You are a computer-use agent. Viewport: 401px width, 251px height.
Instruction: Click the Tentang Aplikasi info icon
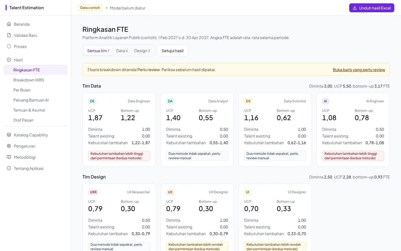pos(9,168)
